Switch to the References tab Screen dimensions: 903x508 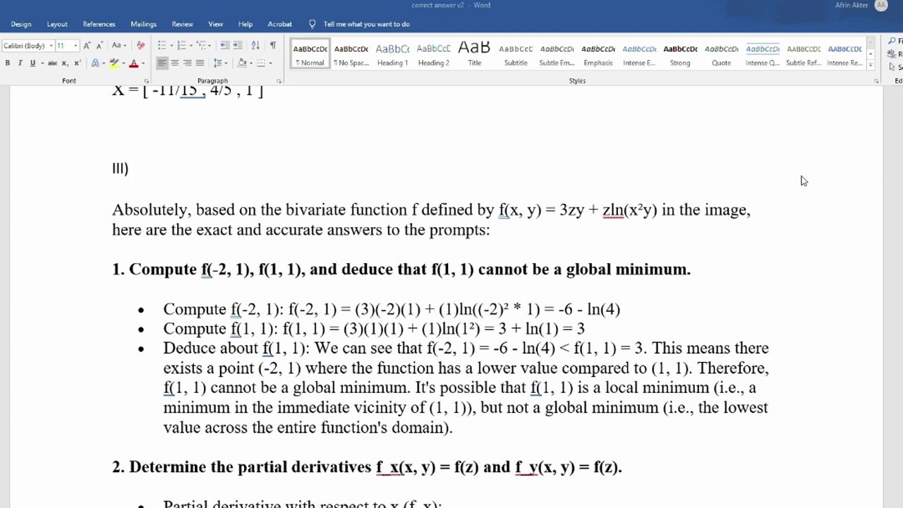(99, 24)
